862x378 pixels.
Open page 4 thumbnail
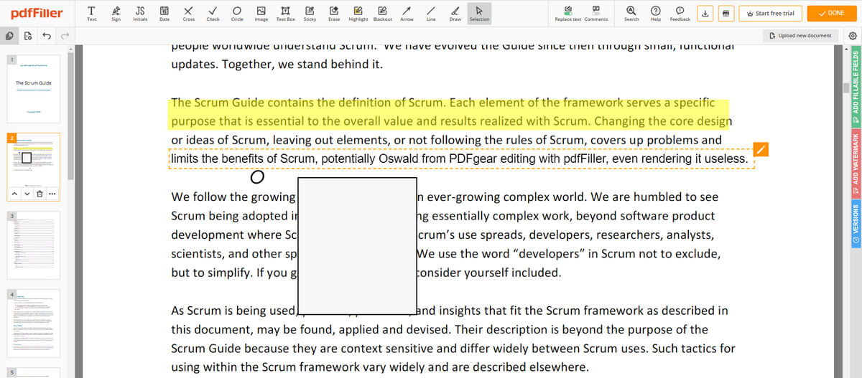34,323
